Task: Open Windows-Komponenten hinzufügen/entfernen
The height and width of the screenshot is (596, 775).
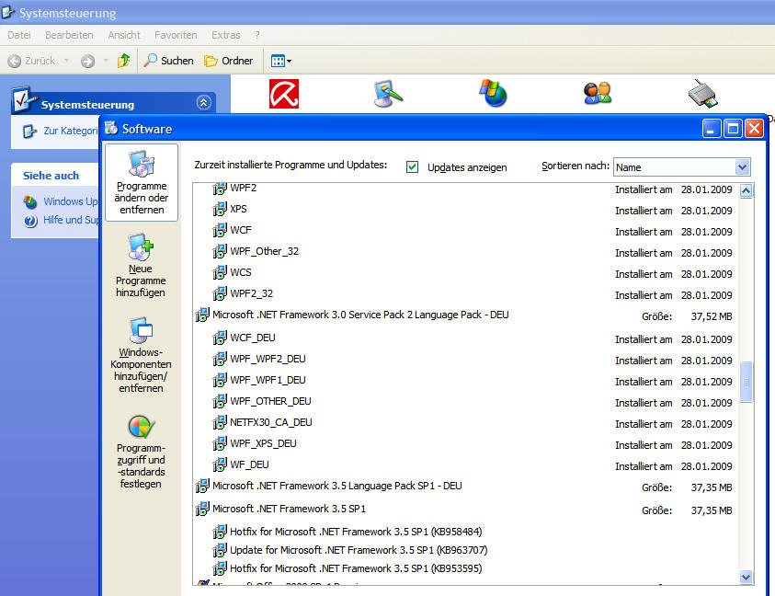Action: 141,355
